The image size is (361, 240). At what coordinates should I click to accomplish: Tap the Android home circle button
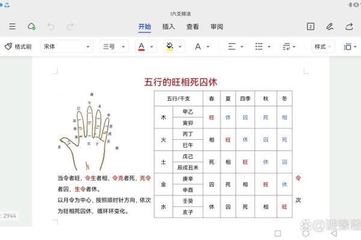pos(306,233)
